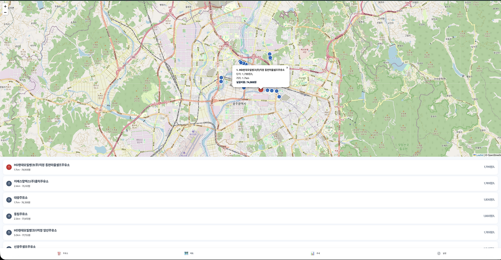The image size is (501, 260).
Task: Close the station info popup
Action: point(287,68)
